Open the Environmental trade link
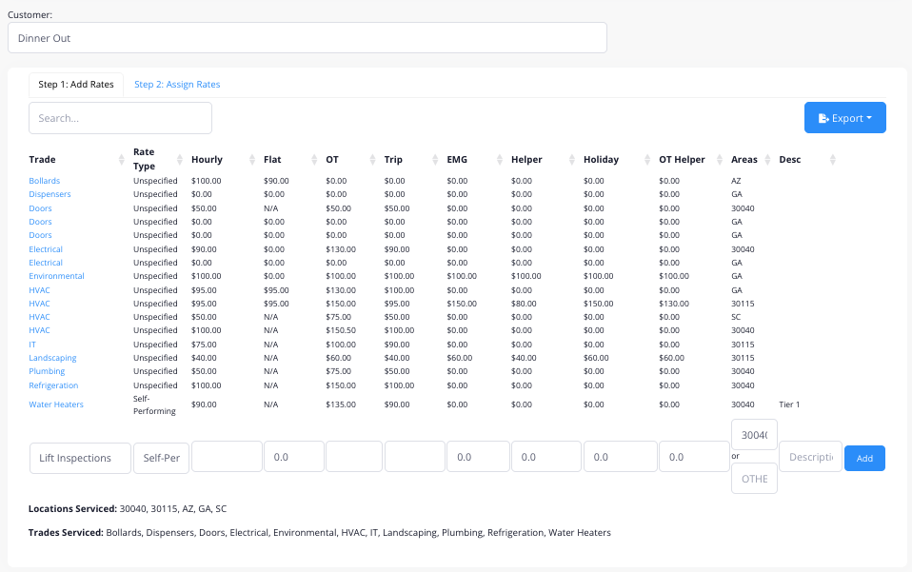This screenshot has height=572, width=912. tap(56, 276)
